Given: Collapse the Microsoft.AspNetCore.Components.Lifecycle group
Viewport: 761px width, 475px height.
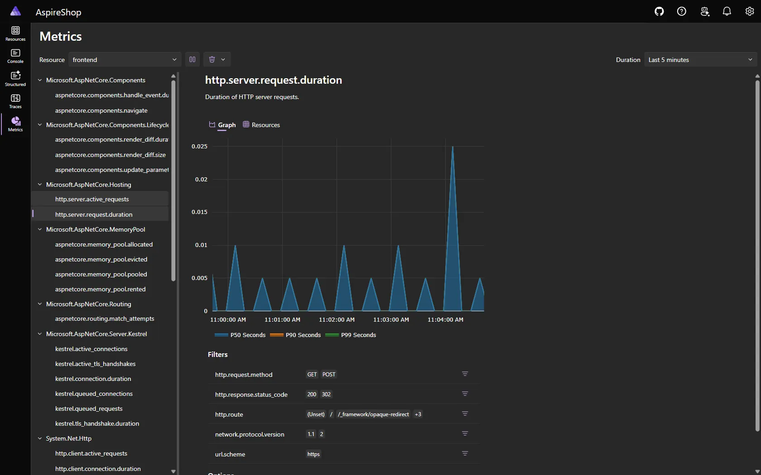Looking at the screenshot, I should click(40, 125).
